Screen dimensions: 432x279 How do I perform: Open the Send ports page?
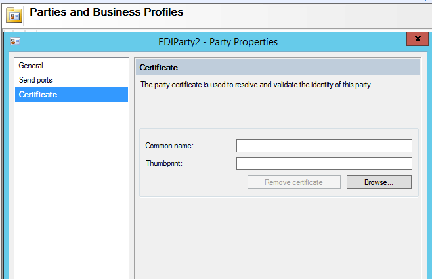pos(72,80)
